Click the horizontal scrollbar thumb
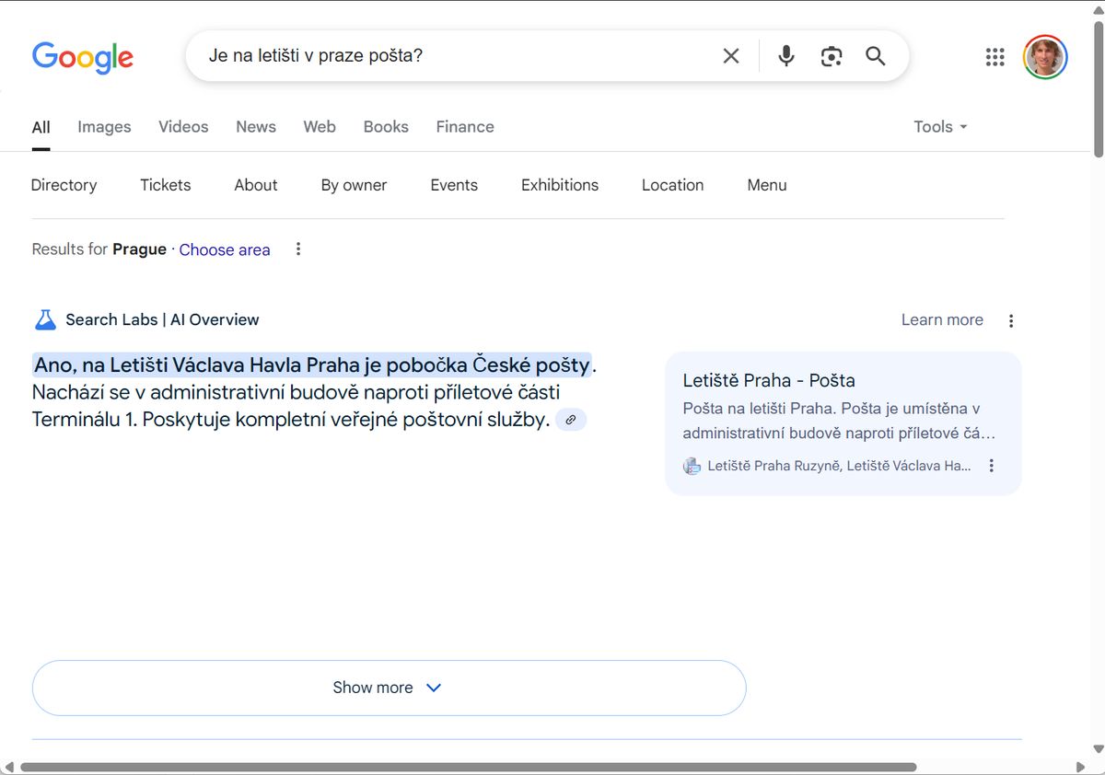Viewport: 1105px width, 775px height. (x=468, y=767)
